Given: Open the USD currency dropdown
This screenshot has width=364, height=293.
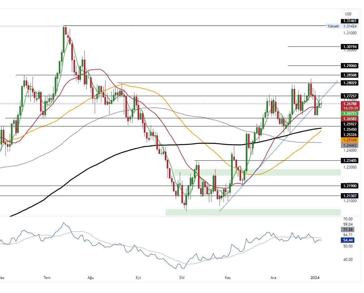Looking at the screenshot, I should coord(348,14).
